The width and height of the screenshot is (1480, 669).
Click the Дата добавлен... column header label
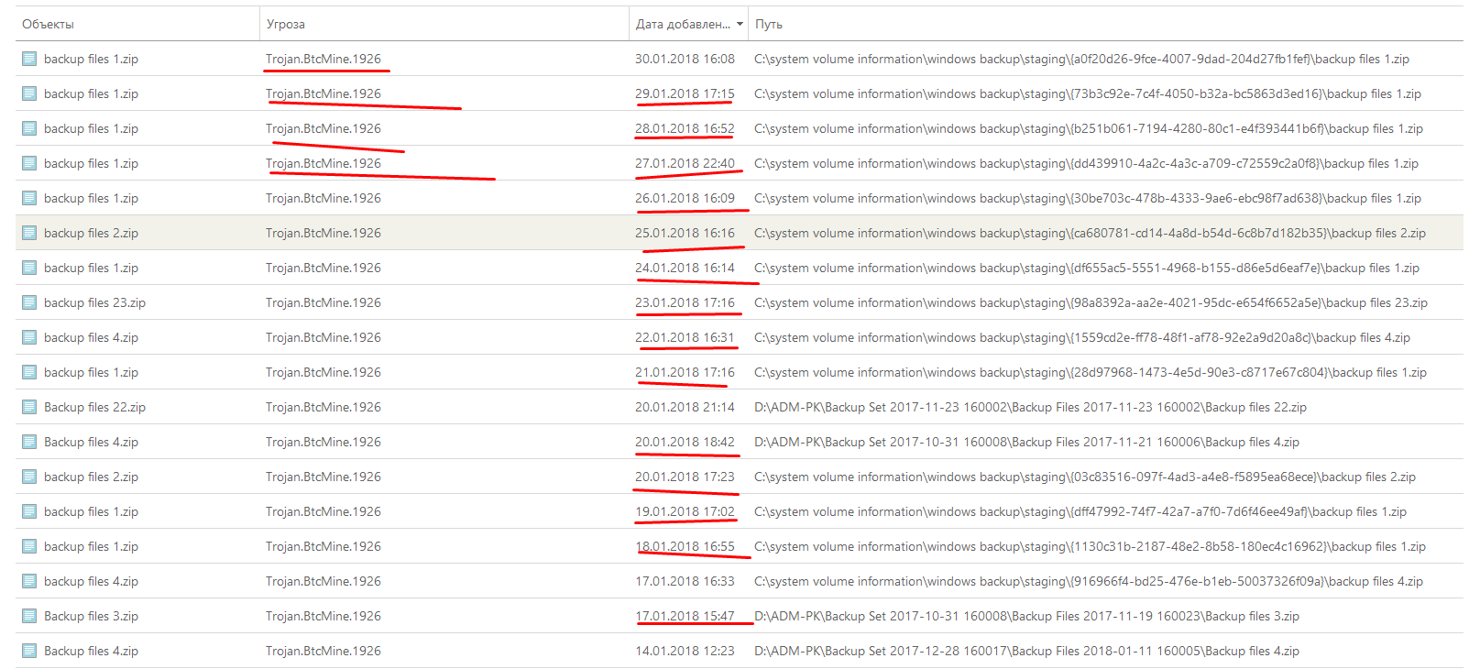[683, 25]
